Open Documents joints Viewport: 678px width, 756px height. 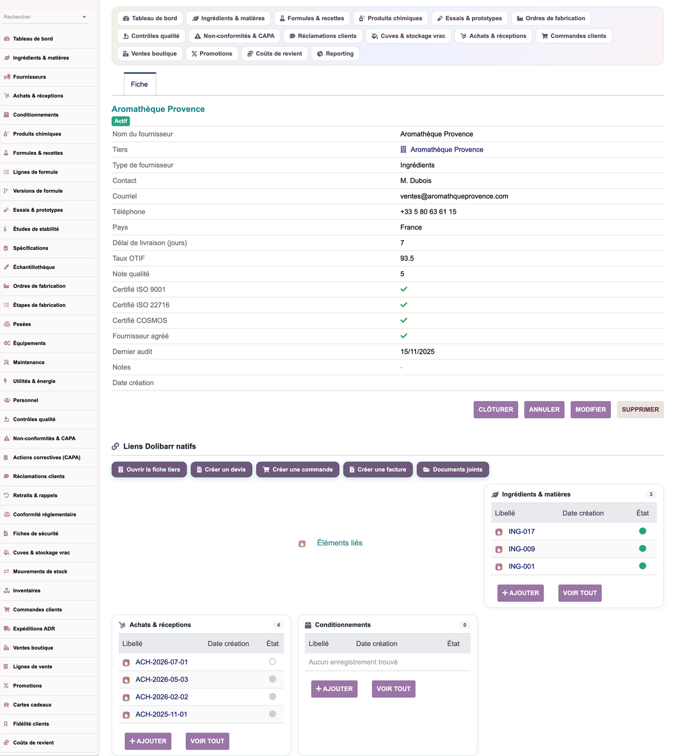point(453,470)
